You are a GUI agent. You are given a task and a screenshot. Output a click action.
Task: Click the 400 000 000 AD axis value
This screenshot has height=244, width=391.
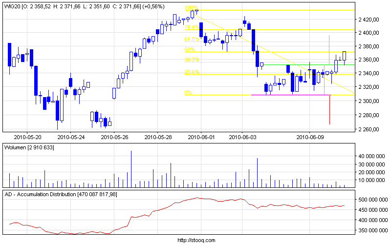tap(373, 220)
